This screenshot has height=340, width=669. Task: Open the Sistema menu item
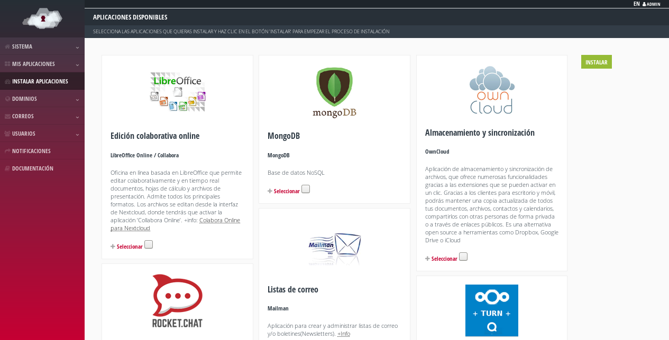(x=42, y=46)
